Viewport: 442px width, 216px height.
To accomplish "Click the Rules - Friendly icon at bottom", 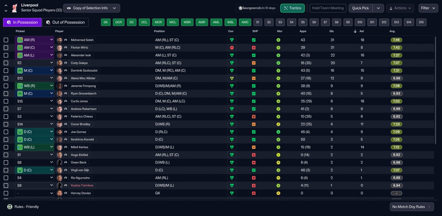I will pos(10,207).
